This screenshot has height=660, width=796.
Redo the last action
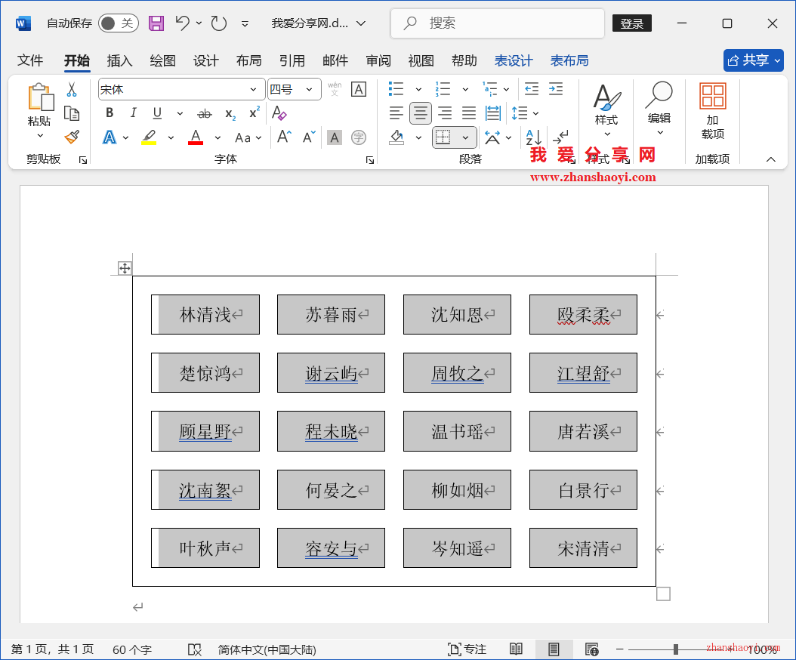click(219, 23)
